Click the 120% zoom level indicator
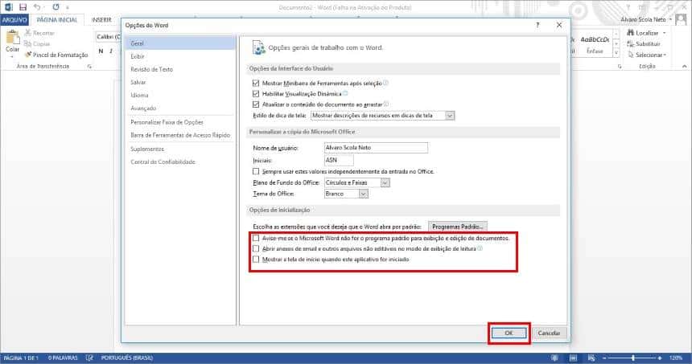692x364 pixels. [676, 358]
